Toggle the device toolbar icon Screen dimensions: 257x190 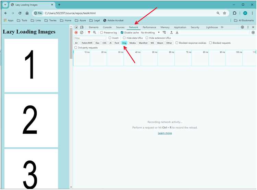[x=82, y=27]
